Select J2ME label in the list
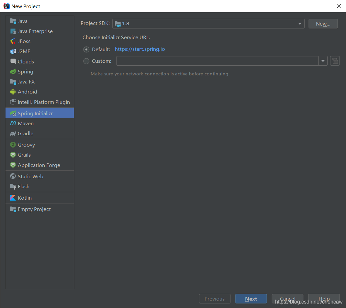Screen dimensions: 346x308 click(24, 51)
